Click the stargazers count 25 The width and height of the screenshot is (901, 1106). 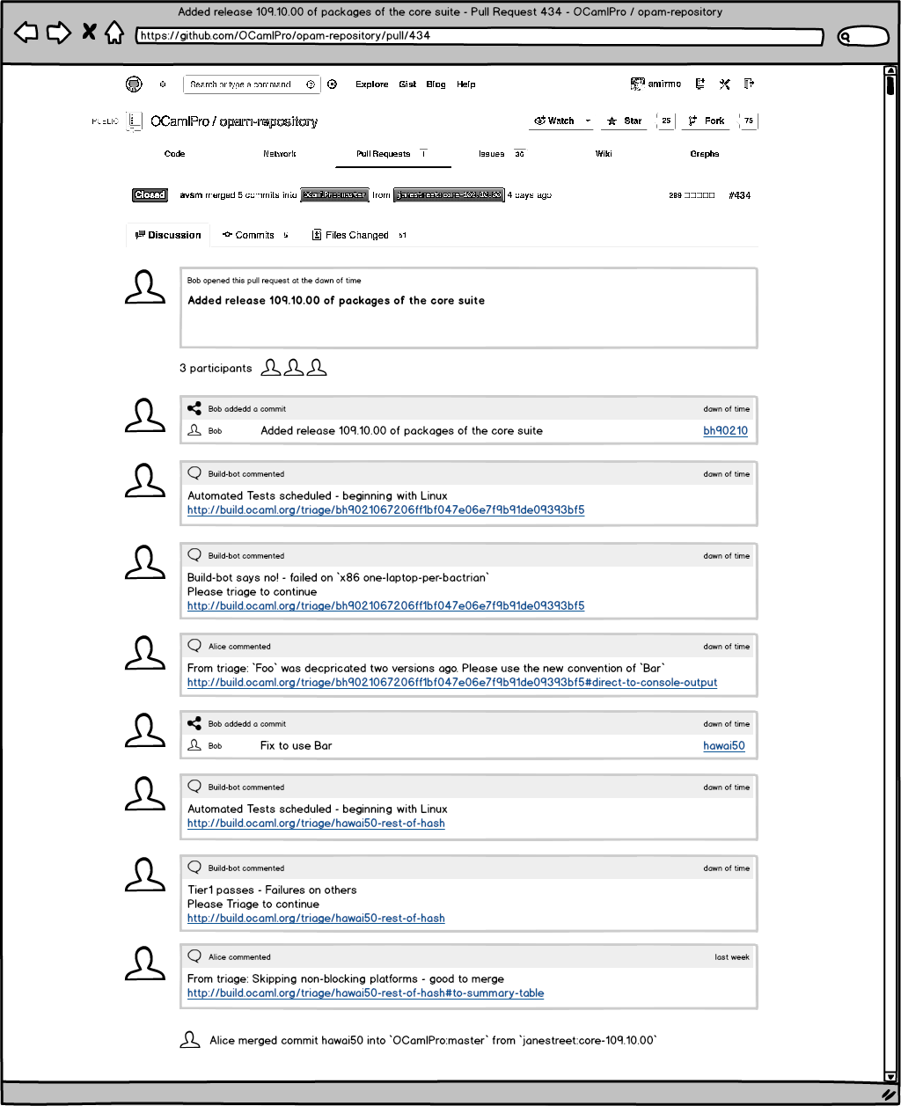point(666,121)
